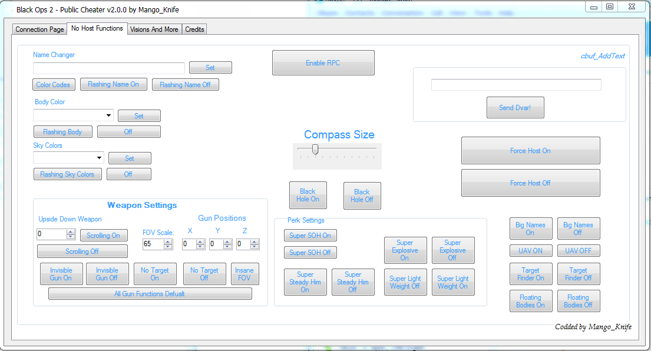Turn Super SOH On

click(x=310, y=235)
